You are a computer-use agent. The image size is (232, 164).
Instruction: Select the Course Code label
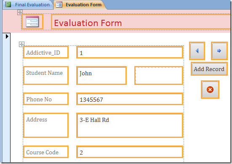pos(46,152)
